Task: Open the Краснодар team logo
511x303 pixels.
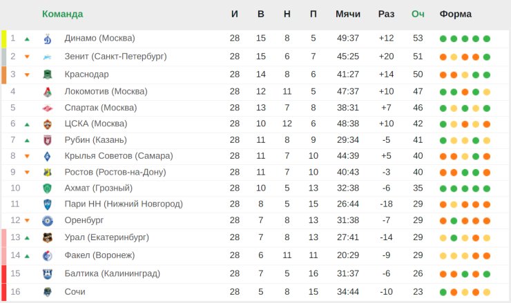Action: click(48, 75)
